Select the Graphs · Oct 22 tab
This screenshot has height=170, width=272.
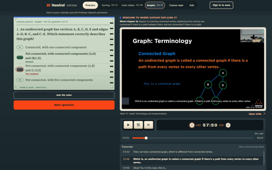tap(155, 5)
